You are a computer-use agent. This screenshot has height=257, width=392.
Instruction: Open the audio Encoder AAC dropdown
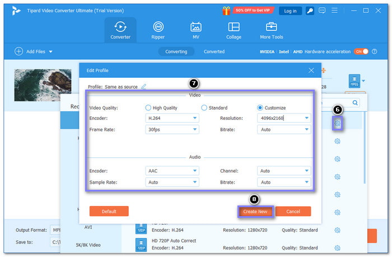pyautogui.click(x=172, y=171)
